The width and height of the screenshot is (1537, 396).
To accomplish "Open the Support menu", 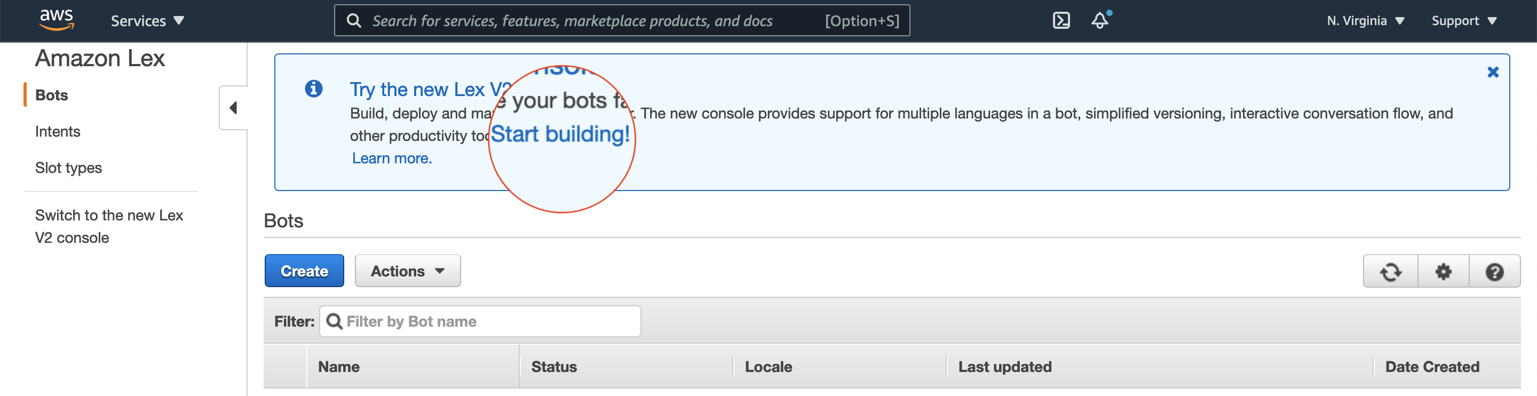I will 1463,21.
